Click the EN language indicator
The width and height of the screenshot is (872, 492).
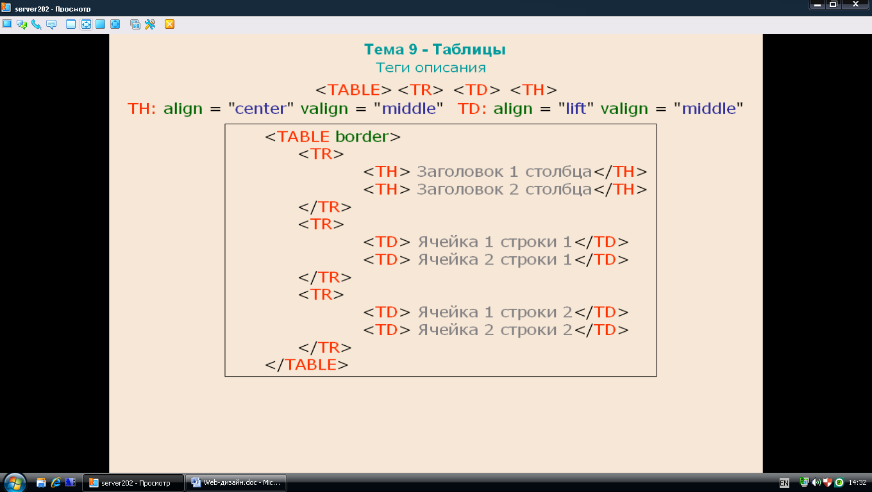coord(784,482)
